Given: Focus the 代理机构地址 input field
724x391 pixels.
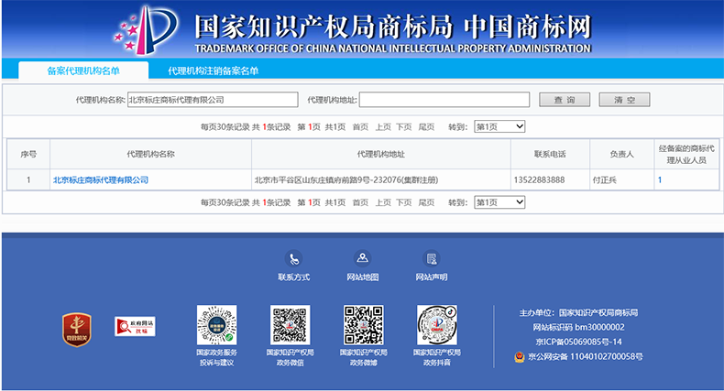Looking at the screenshot, I should tap(444, 100).
